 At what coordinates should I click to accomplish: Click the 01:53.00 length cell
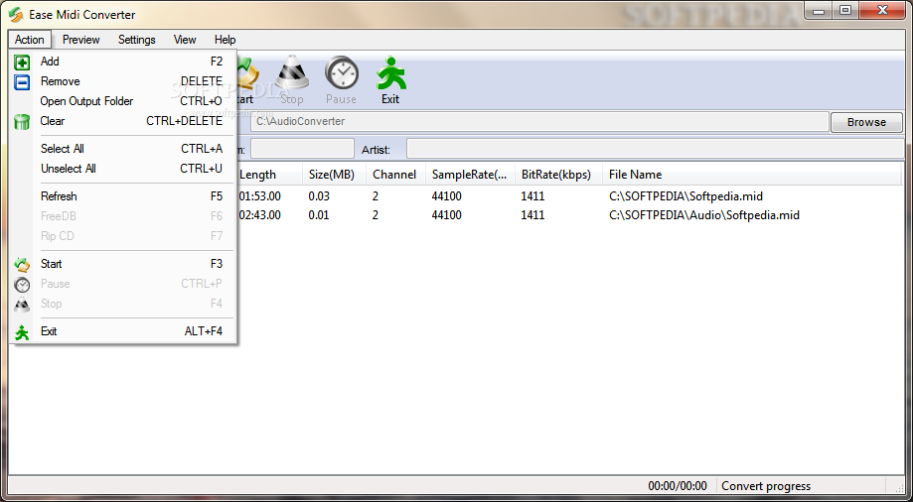pos(259,196)
